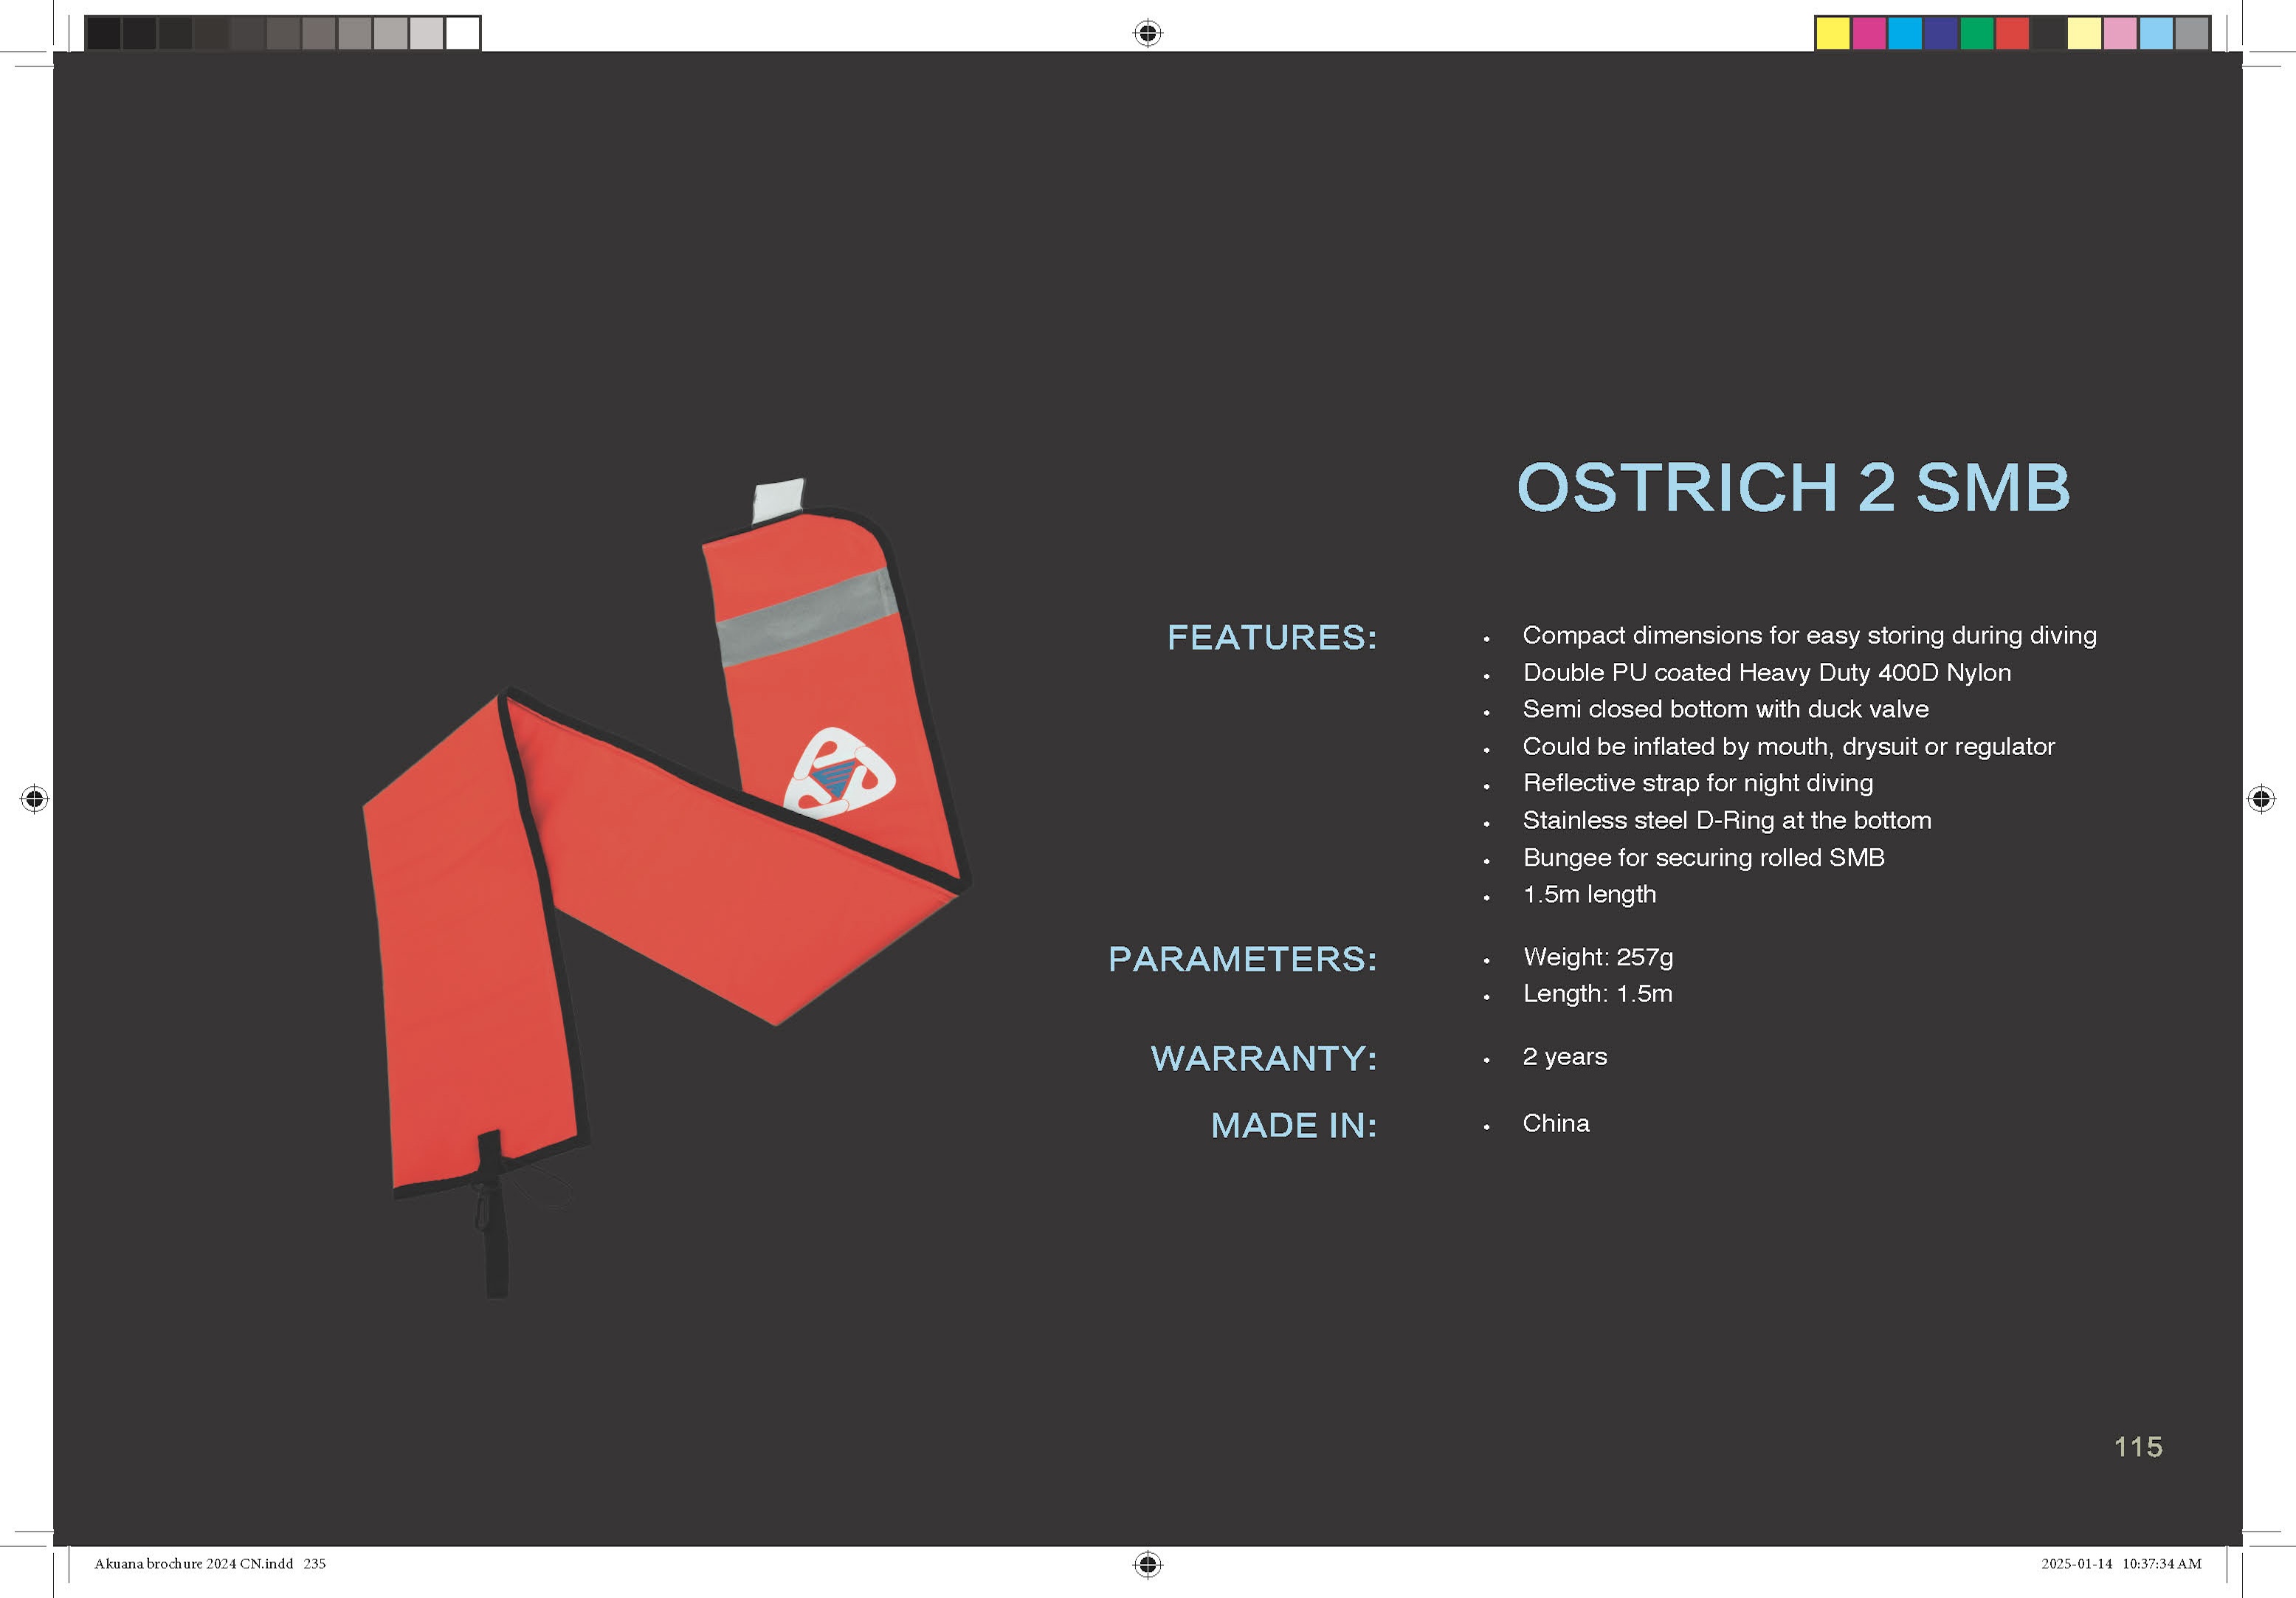
Task: Click the WARRANTY heading
Action: (x=1263, y=1058)
